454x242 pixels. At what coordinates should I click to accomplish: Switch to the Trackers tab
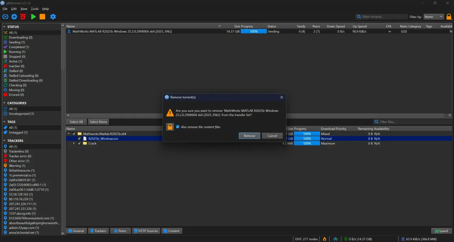(98, 231)
